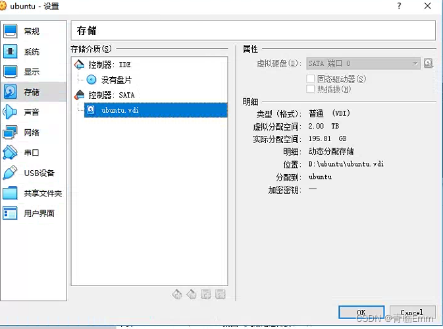This screenshot has height=329, width=443.
Task: Click the 2.00 TB virtual size value
Action: point(323,126)
